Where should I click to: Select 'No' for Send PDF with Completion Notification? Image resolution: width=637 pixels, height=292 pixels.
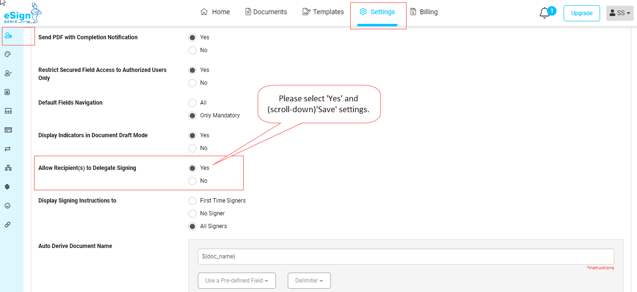pyautogui.click(x=192, y=50)
